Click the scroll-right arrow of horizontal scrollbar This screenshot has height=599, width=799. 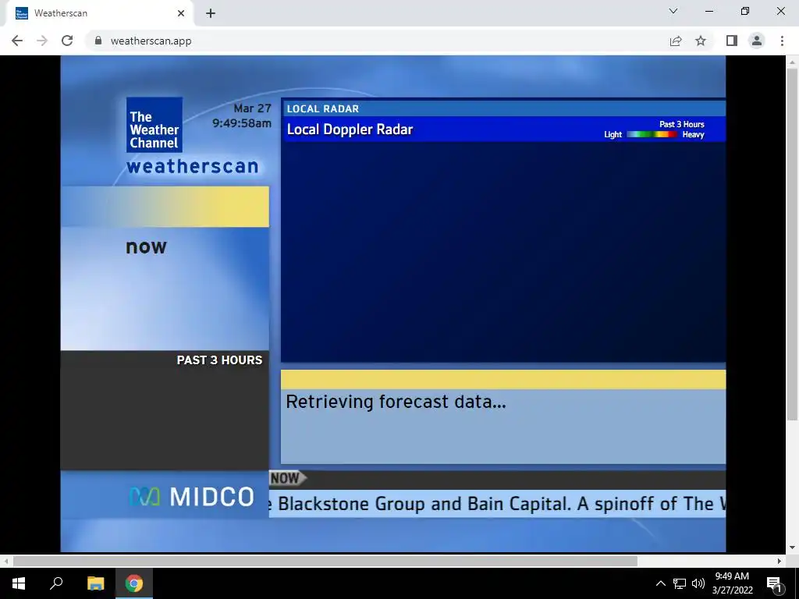779,562
